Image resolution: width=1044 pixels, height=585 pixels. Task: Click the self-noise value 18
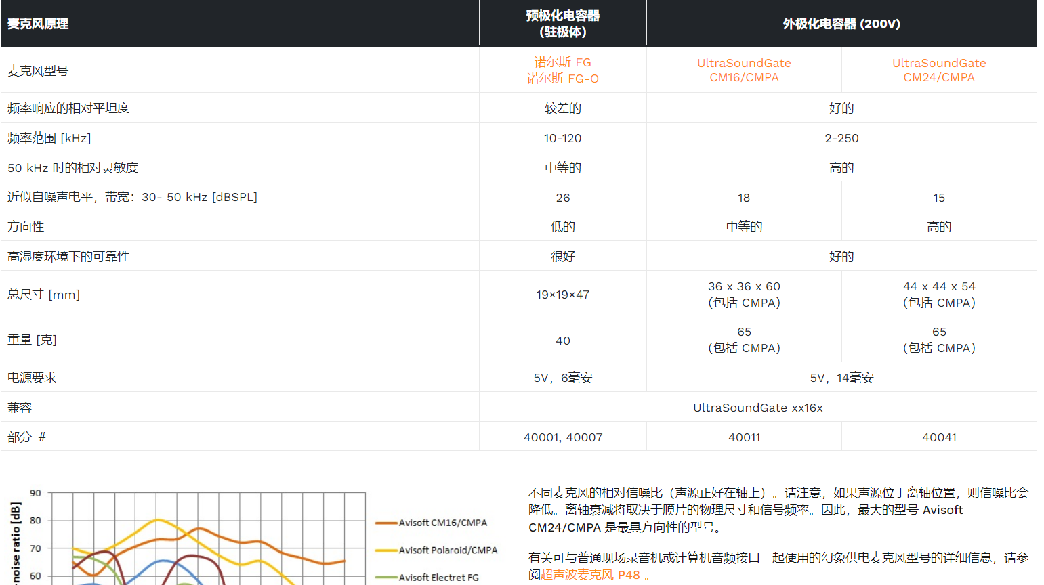pos(744,198)
